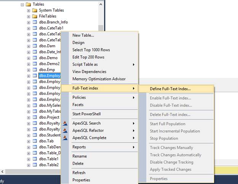This screenshot has width=238, height=184.
Task: Click Define Full-Text Index... in submenu
Action: (x=176, y=89)
